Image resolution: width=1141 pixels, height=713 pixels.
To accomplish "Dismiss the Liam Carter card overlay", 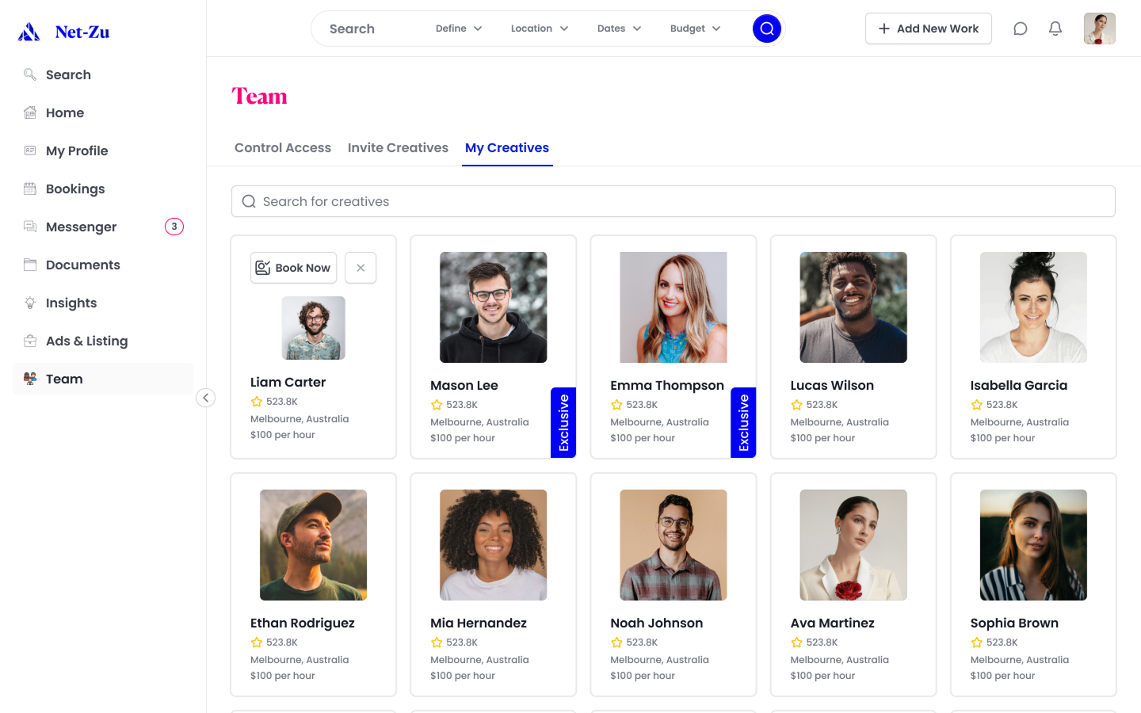I will point(361,268).
